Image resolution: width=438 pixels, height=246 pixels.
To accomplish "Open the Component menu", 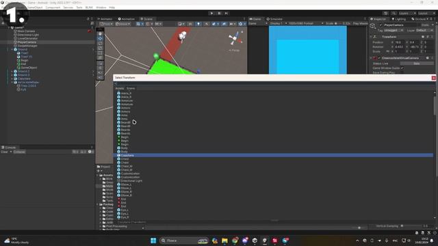I will (x=53, y=8).
